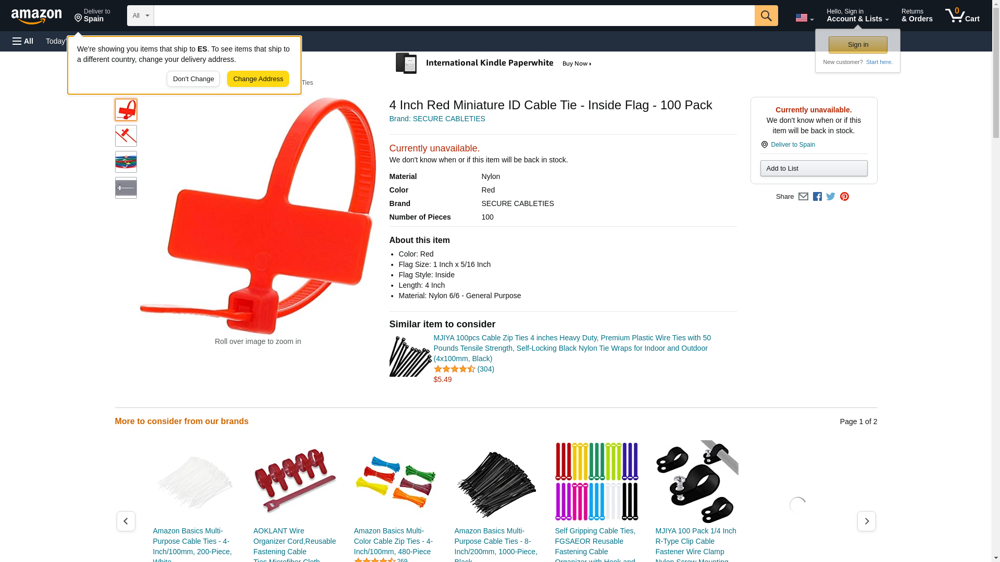Dismiss with Don't Change button
The image size is (1000, 562).
point(193,79)
